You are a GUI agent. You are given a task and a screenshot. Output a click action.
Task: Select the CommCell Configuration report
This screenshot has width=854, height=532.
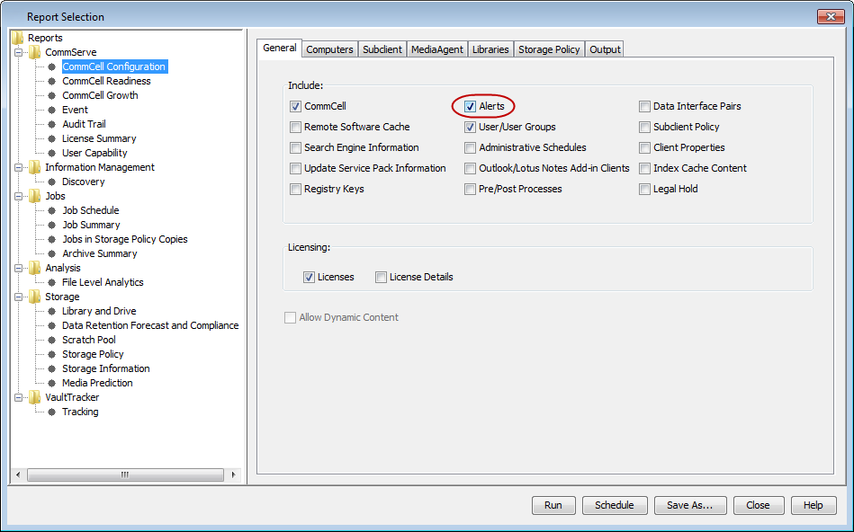113,66
